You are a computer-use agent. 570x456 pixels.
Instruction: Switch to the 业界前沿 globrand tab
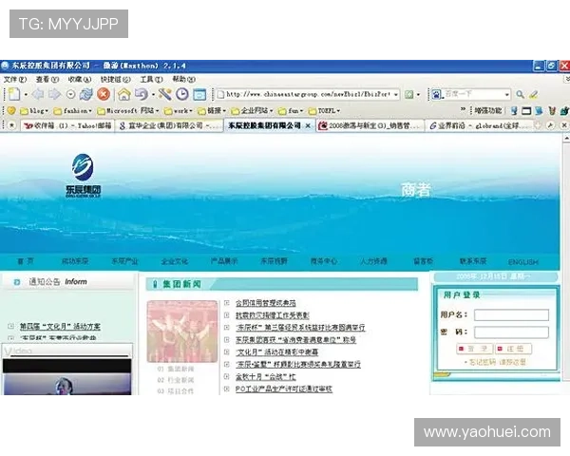[479, 125]
